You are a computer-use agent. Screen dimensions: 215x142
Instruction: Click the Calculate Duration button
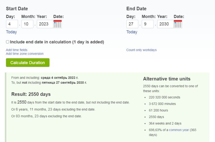click(x=28, y=62)
